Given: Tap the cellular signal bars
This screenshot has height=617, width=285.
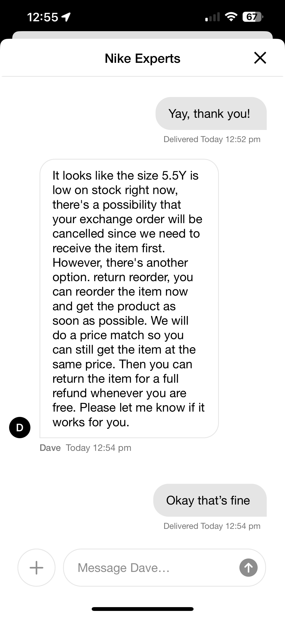Looking at the screenshot, I should (x=212, y=17).
